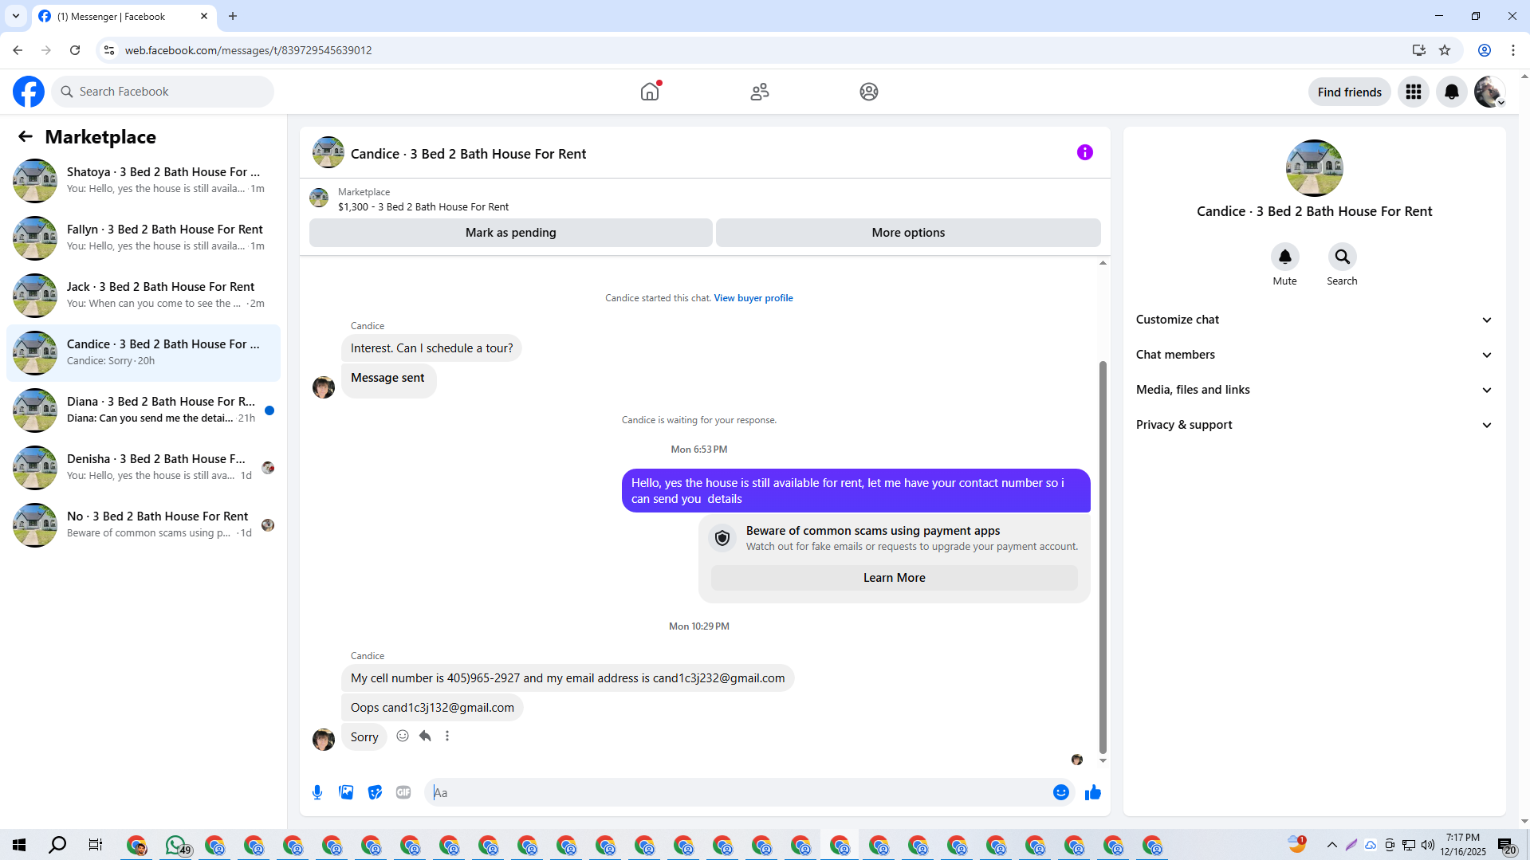Expand Chat members section
Screen dimensions: 1530x860
click(1314, 355)
